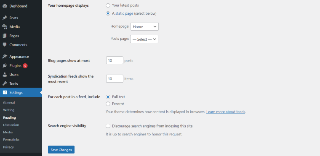Click the Comments speech bubble icon
The image size is (320, 156).
coord(5,45)
